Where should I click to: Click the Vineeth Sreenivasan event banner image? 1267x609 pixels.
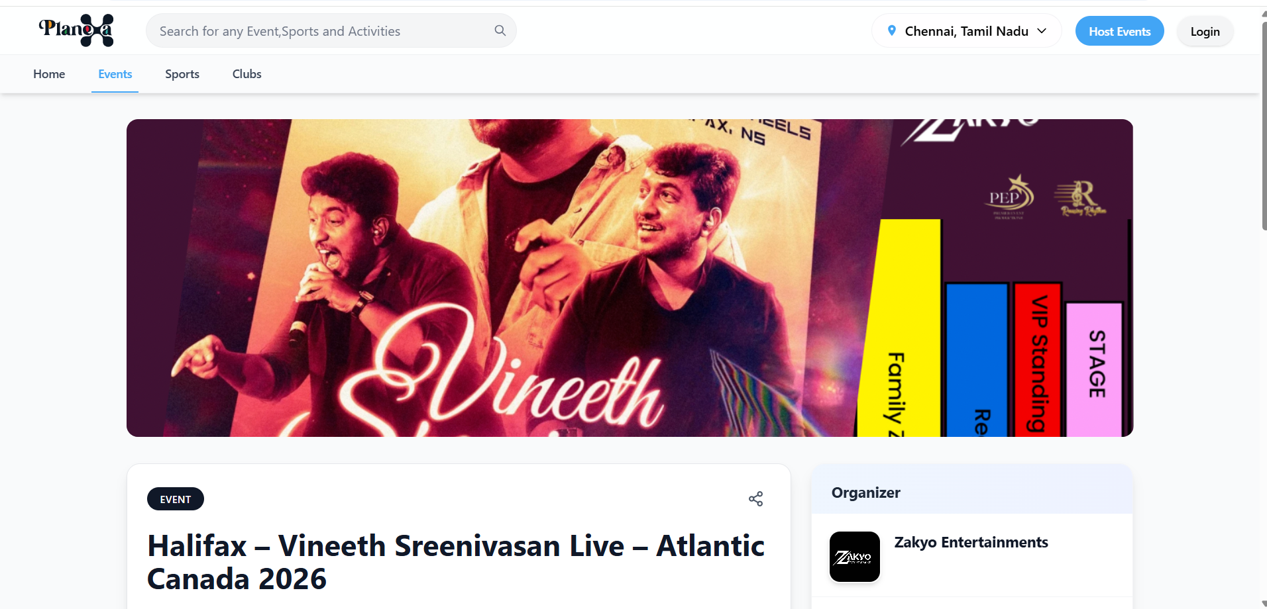[x=630, y=278]
